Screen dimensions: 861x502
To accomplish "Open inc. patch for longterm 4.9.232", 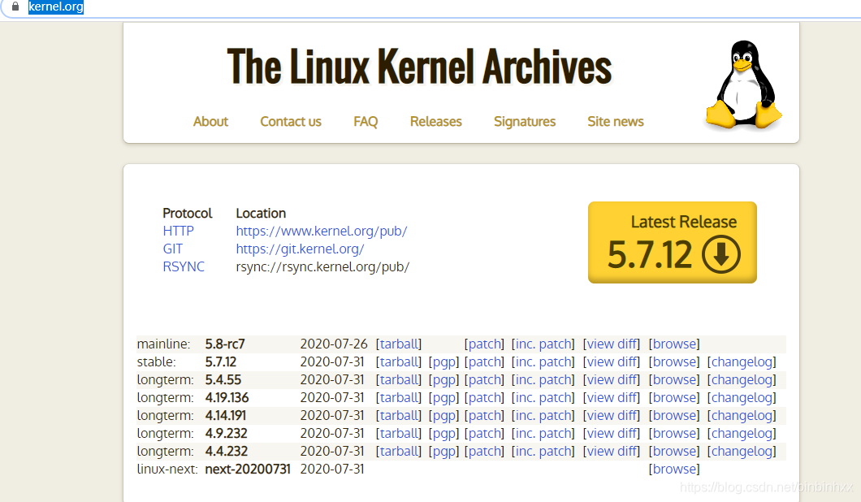I will [x=543, y=433].
